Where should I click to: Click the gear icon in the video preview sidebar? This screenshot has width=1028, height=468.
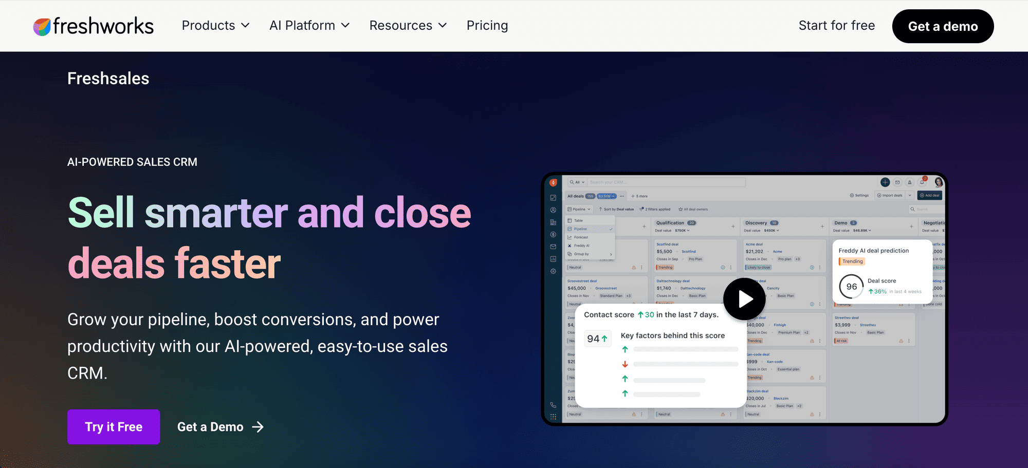point(553,271)
